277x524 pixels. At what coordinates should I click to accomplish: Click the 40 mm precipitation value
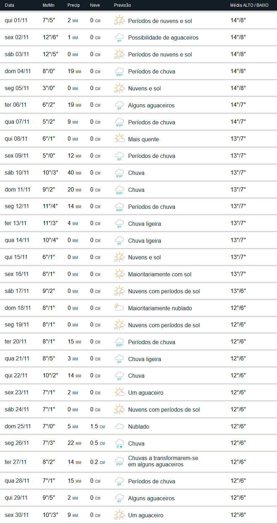74,173
